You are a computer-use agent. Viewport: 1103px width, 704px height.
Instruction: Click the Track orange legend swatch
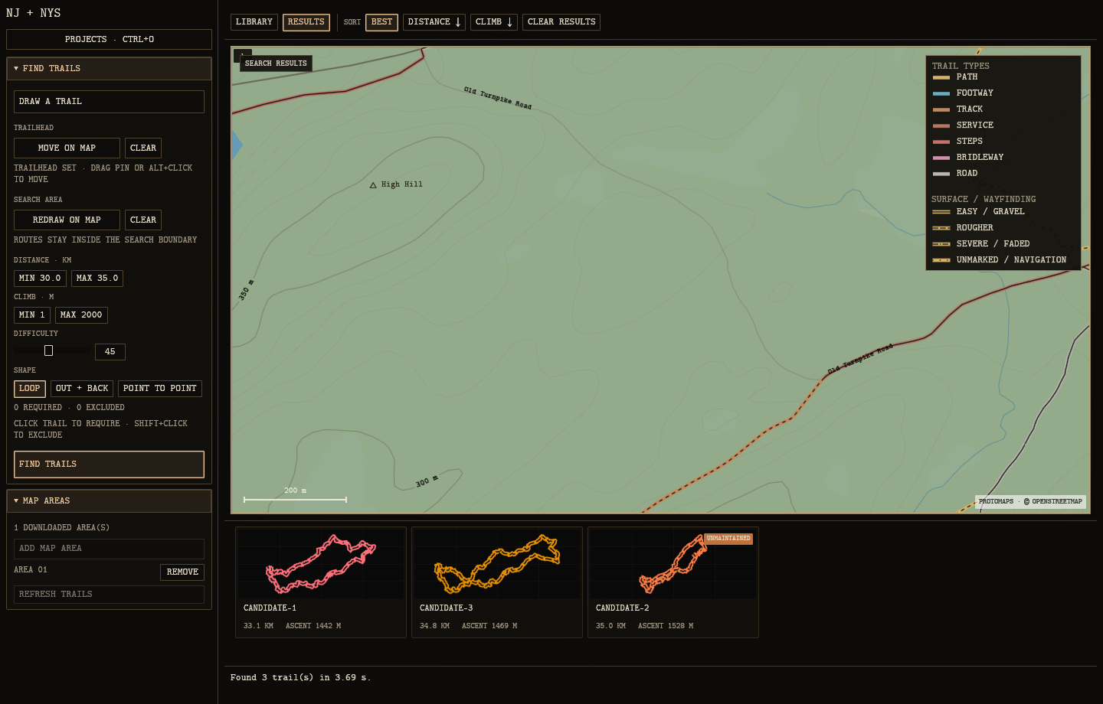point(941,109)
